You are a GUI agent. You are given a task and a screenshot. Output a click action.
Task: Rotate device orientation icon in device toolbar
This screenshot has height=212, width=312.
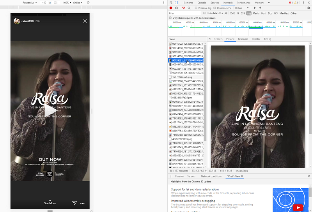point(88,3)
